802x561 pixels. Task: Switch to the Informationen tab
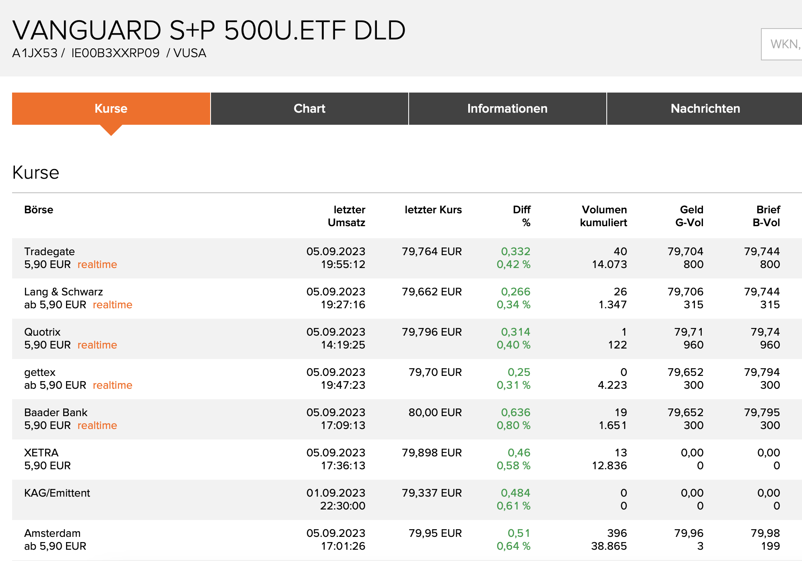click(x=507, y=109)
